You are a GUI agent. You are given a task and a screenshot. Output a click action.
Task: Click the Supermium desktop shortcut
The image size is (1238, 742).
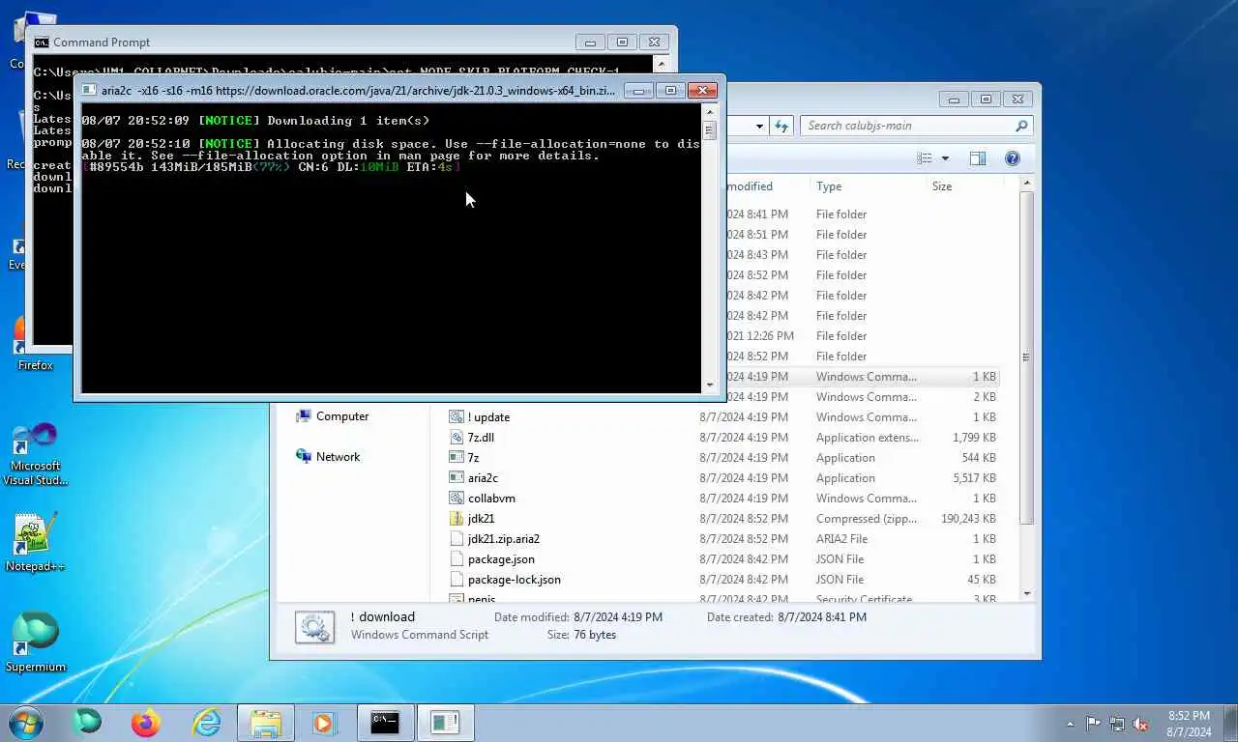click(x=35, y=642)
